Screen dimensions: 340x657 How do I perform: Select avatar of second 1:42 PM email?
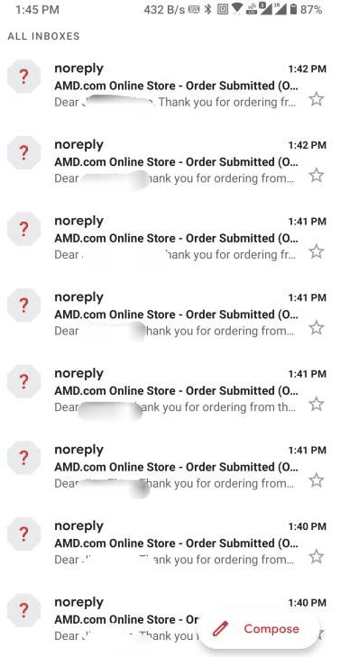tap(23, 153)
